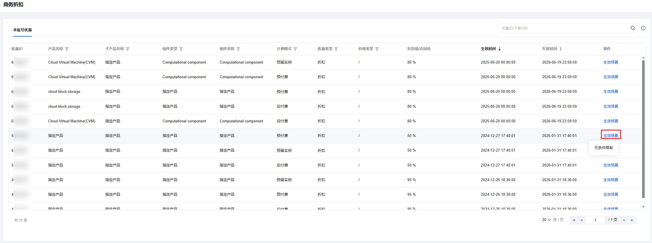652x243 pixels.
Task: Click 生效场景 link in first row
Action: [x=611, y=62]
